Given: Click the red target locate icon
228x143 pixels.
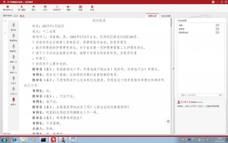Looking at the screenshot, I should 168,121.
